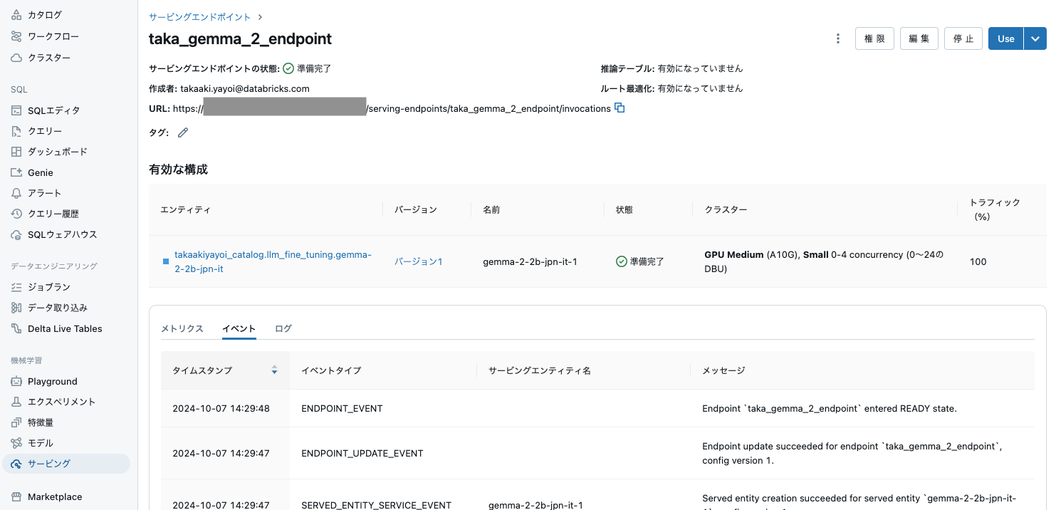Click the 権限 permissions button
The image size is (1056, 510).
(874, 38)
